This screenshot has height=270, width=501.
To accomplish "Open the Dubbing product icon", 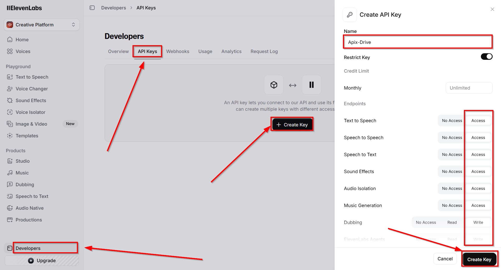I will (10, 185).
